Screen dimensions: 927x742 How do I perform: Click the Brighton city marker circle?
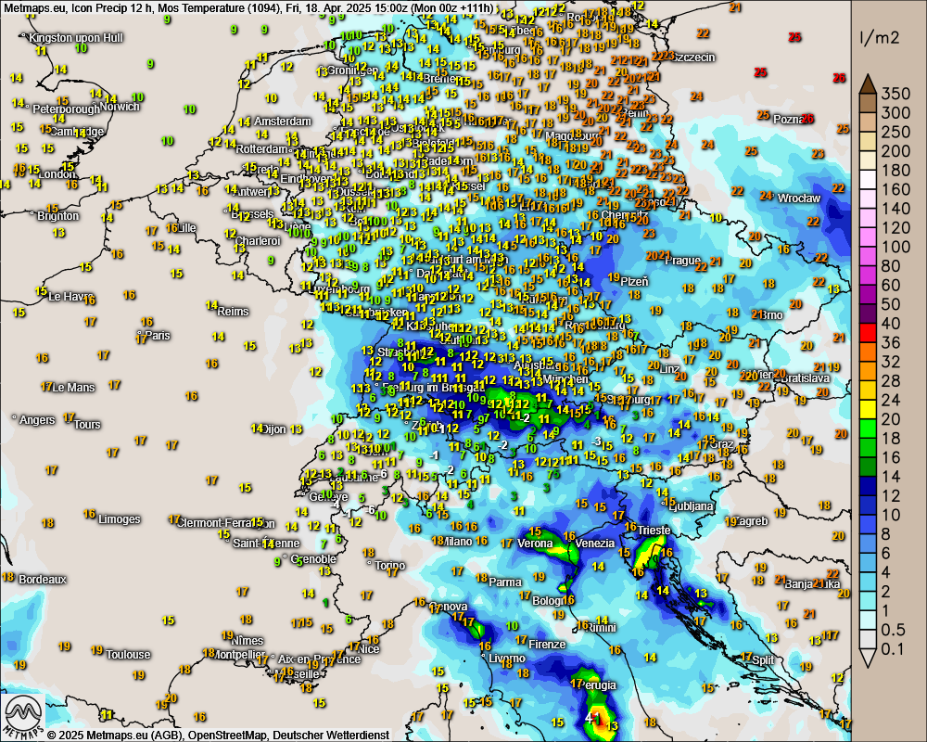pyautogui.click(x=32, y=214)
